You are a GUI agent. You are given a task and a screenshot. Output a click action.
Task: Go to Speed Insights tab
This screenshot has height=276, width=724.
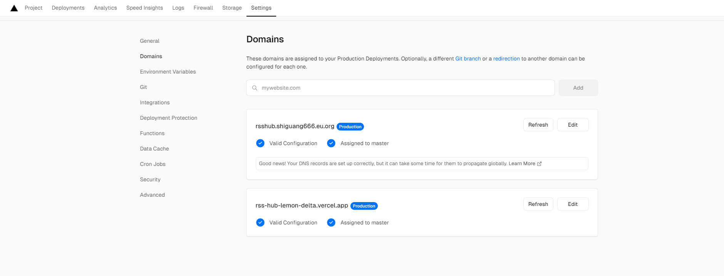144,8
